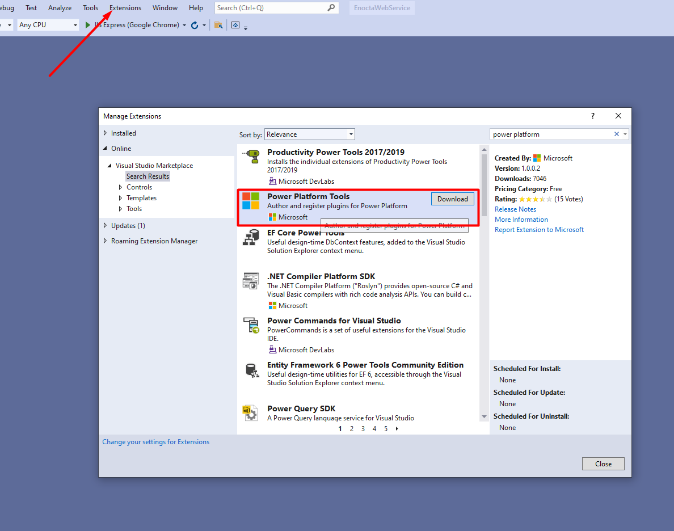The height and width of the screenshot is (531, 674).
Task: Click the Power Query SDK icon
Action: click(x=250, y=412)
